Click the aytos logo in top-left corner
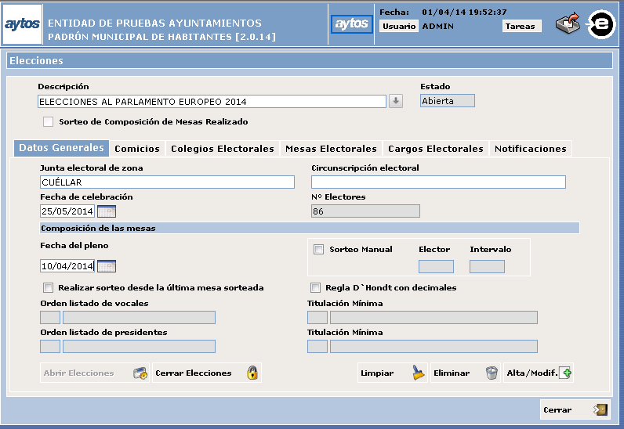Image resolution: width=624 pixels, height=429 pixels. pos(22,24)
